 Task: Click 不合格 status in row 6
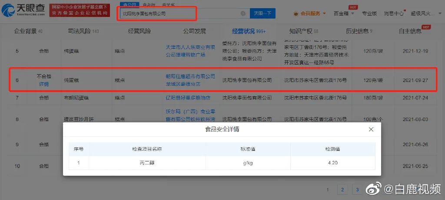pos(44,76)
